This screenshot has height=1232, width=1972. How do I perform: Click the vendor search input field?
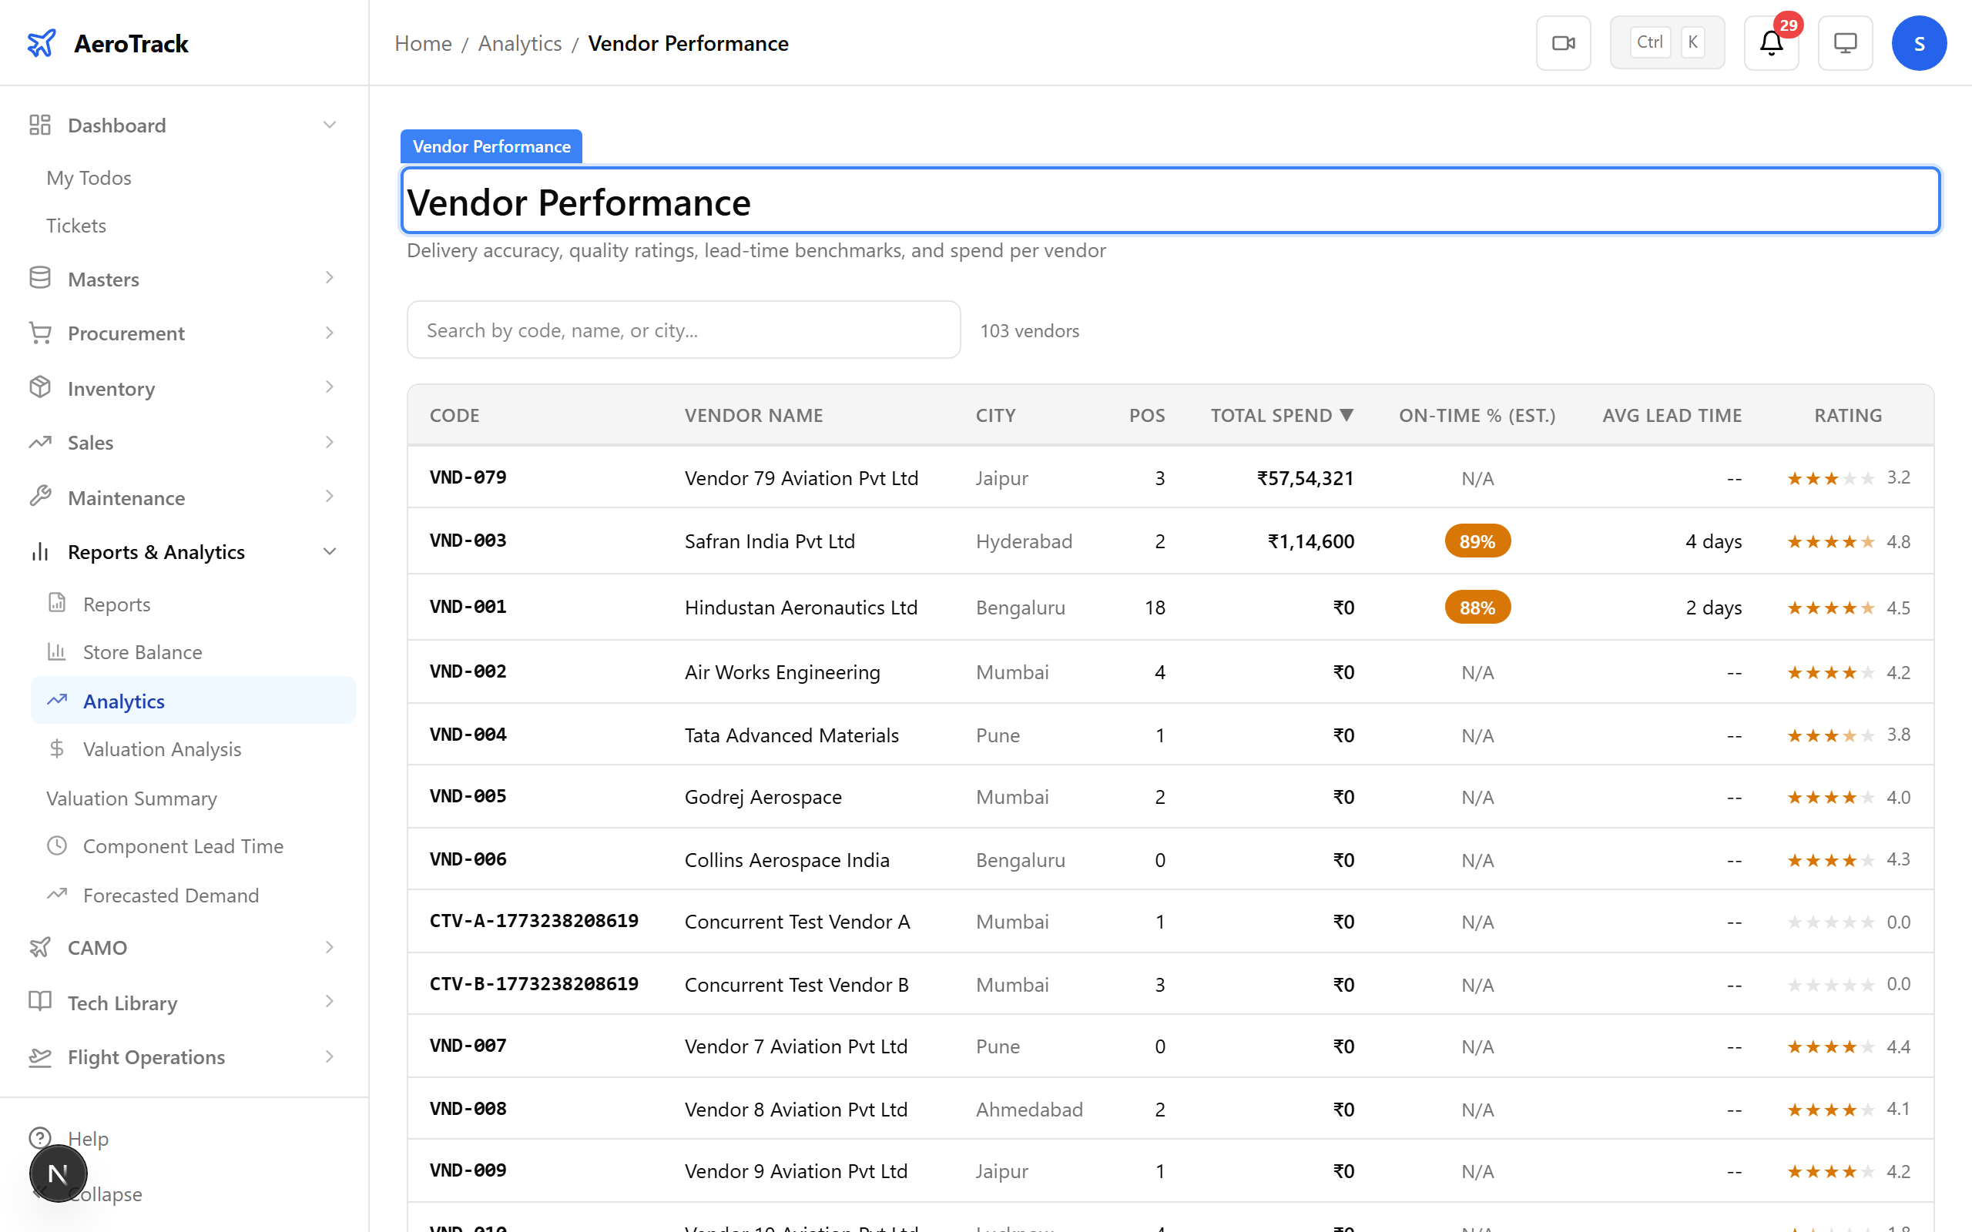click(684, 330)
